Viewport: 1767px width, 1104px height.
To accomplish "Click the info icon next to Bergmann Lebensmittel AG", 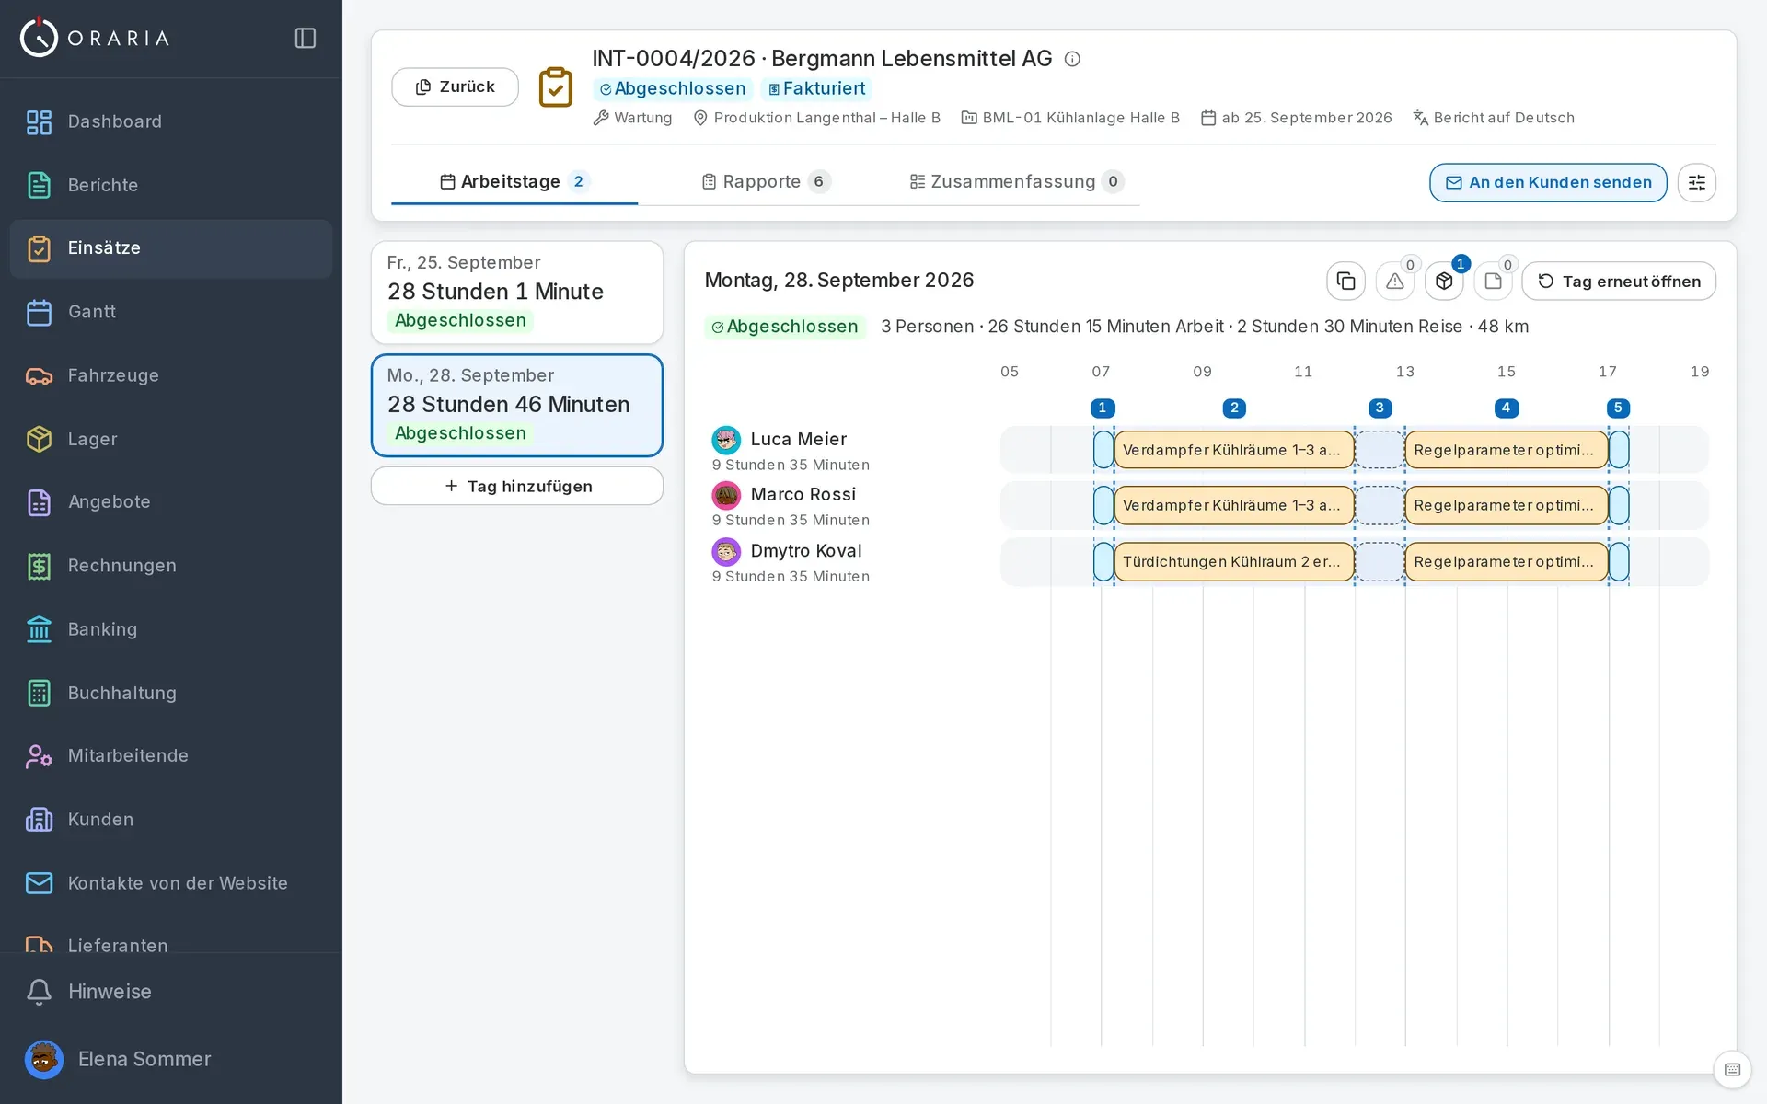I will click(x=1072, y=59).
